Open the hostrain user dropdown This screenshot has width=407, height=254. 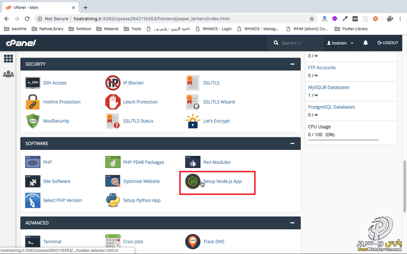coord(340,43)
